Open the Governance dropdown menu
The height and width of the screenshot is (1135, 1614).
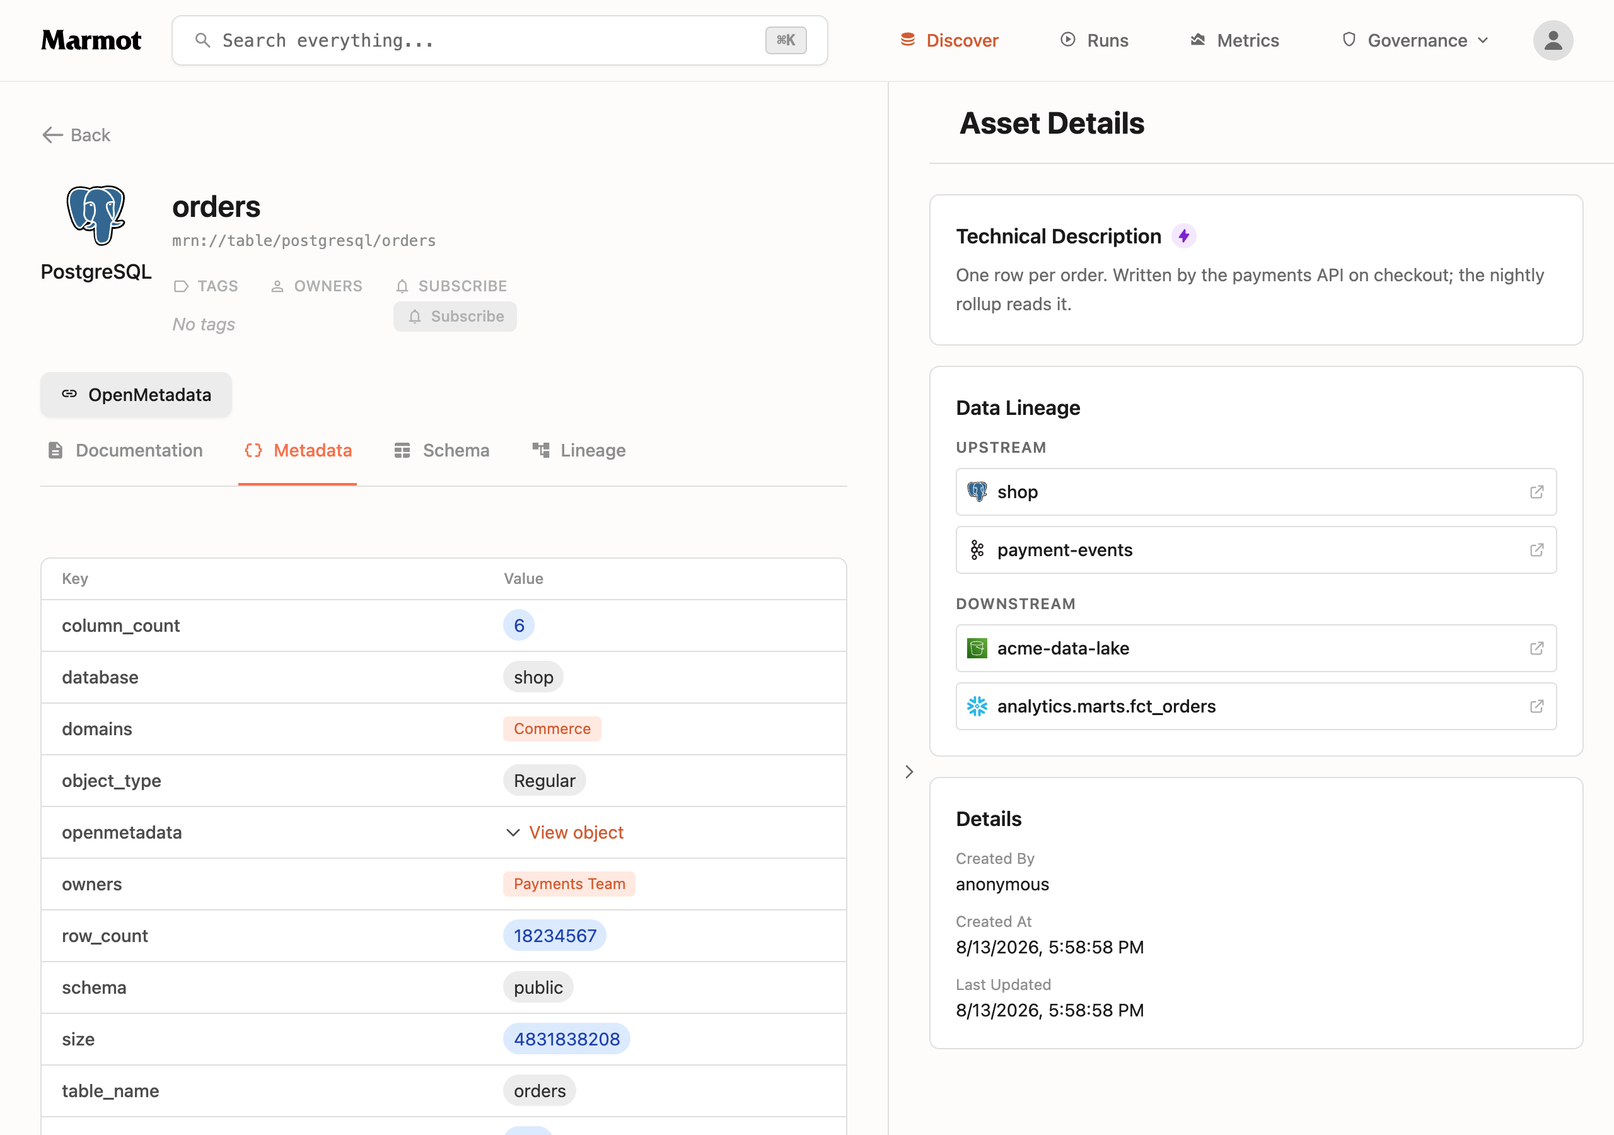1416,40
